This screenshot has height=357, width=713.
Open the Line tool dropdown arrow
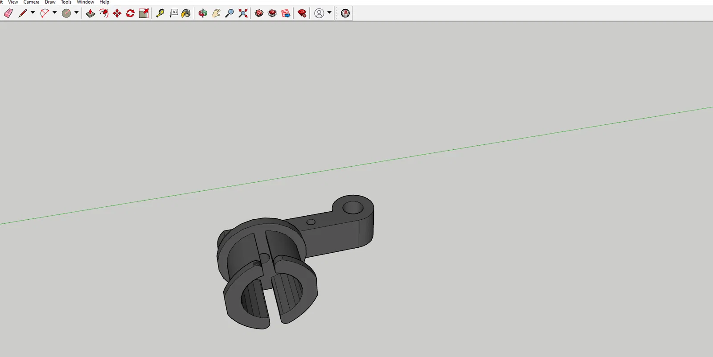(x=33, y=13)
